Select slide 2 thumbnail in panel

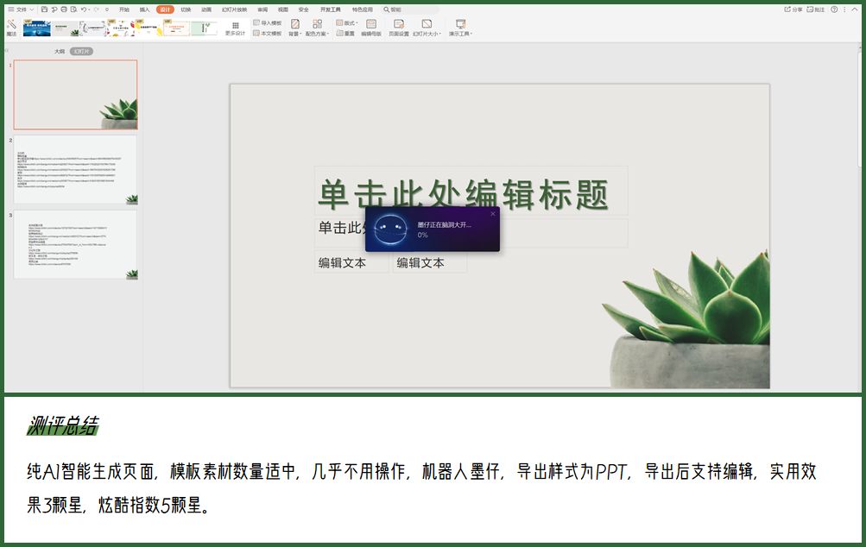(x=75, y=169)
